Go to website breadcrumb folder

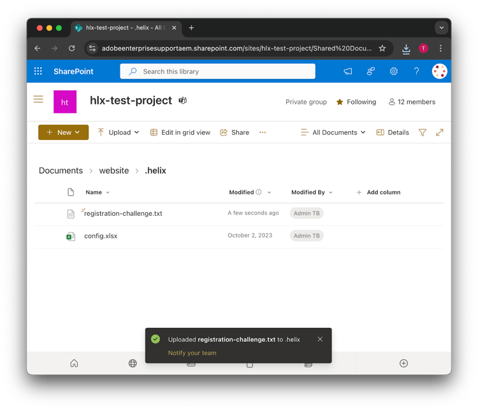(114, 171)
